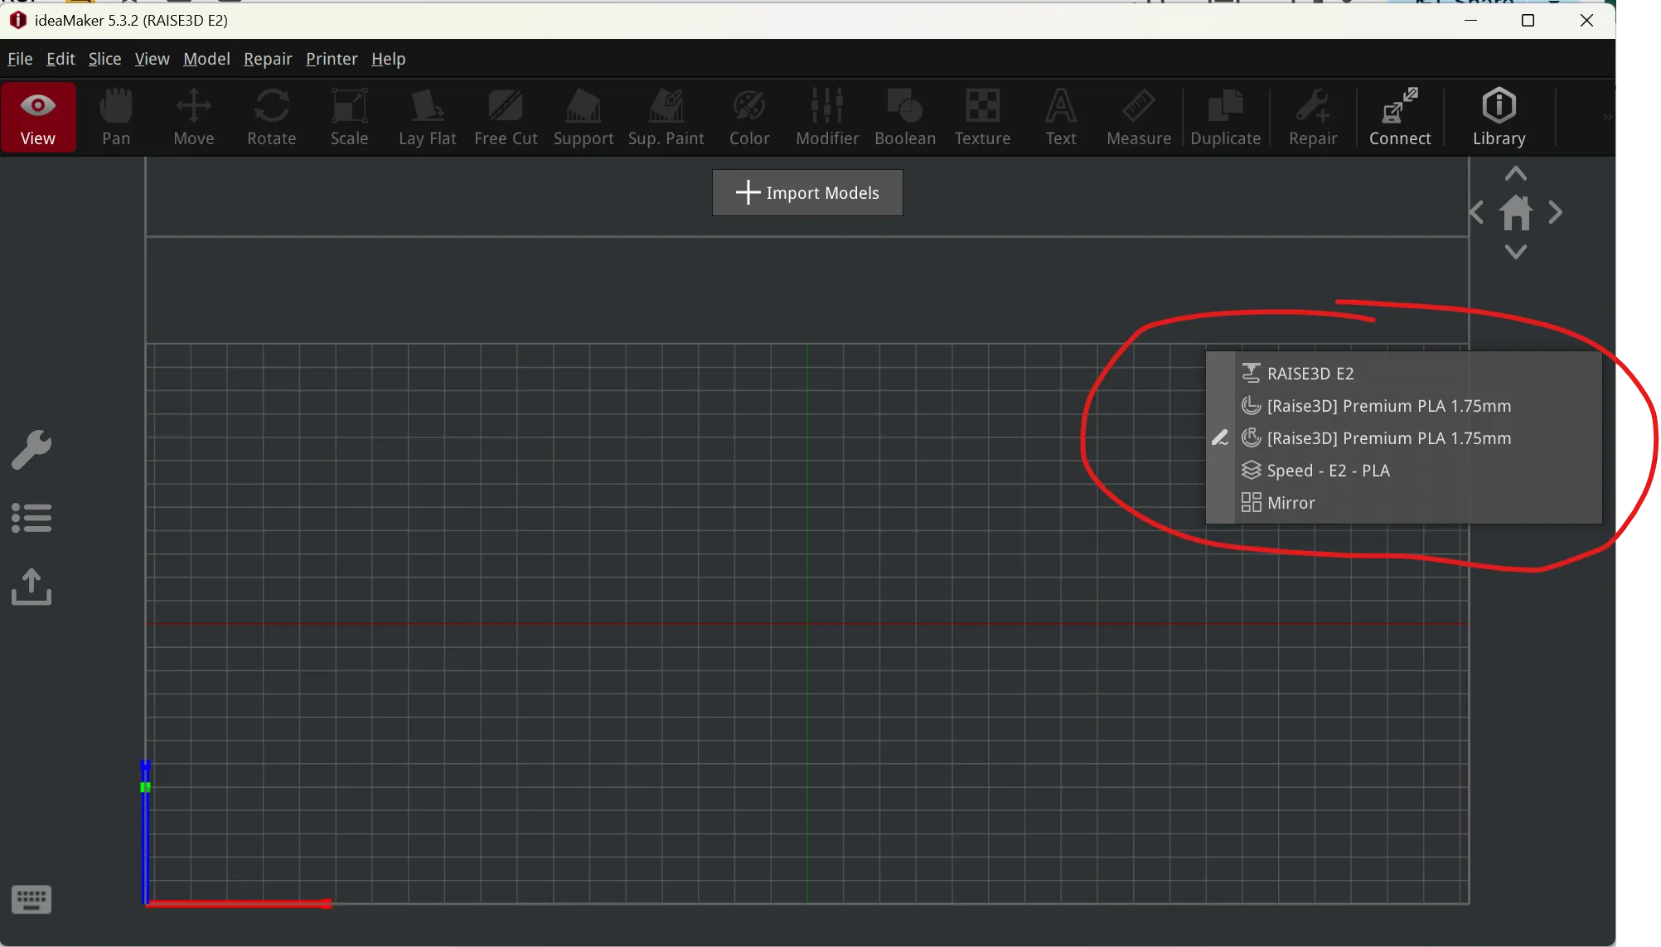Open the Color tool
Viewport: 1661px width, 947px height.
pyautogui.click(x=749, y=117)
